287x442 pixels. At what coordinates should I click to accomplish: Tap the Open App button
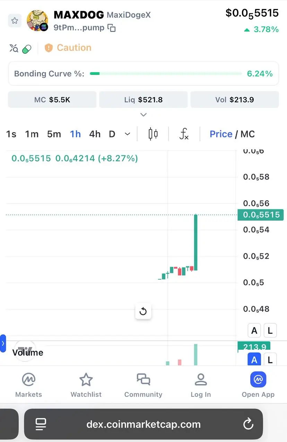click(258, 385)
